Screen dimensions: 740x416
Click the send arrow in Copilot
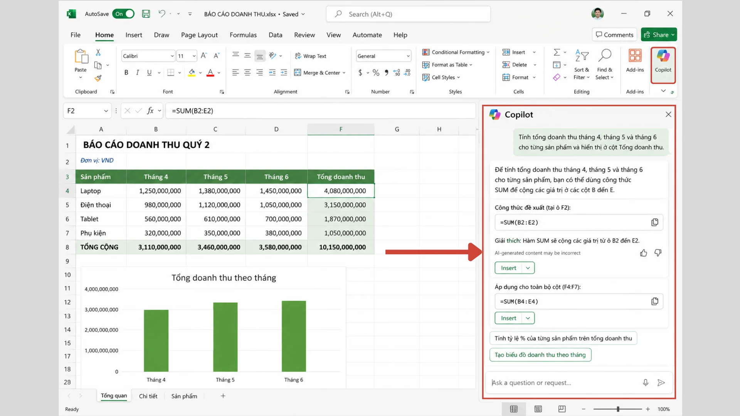pyautogui.click(x=661, y=382)
